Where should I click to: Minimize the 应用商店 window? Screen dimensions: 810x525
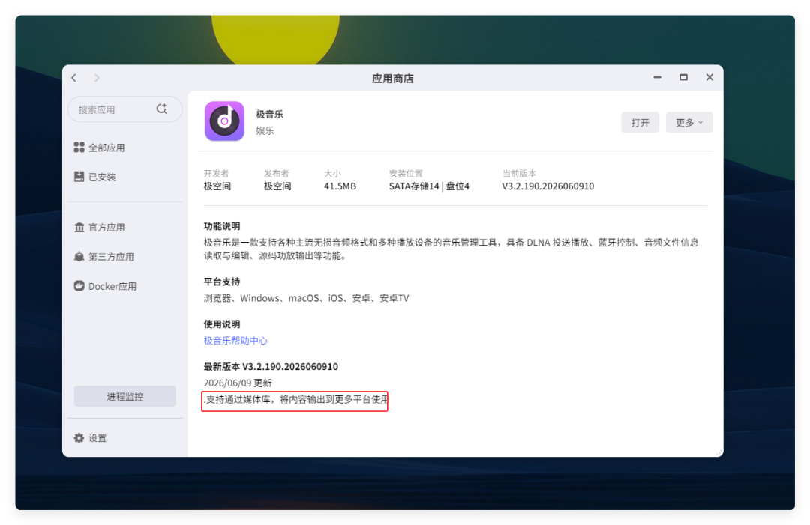pos(657,77)
